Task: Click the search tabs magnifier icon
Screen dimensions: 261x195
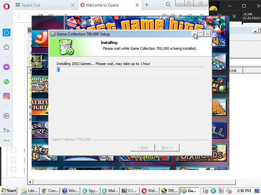Action: (168, 5)
